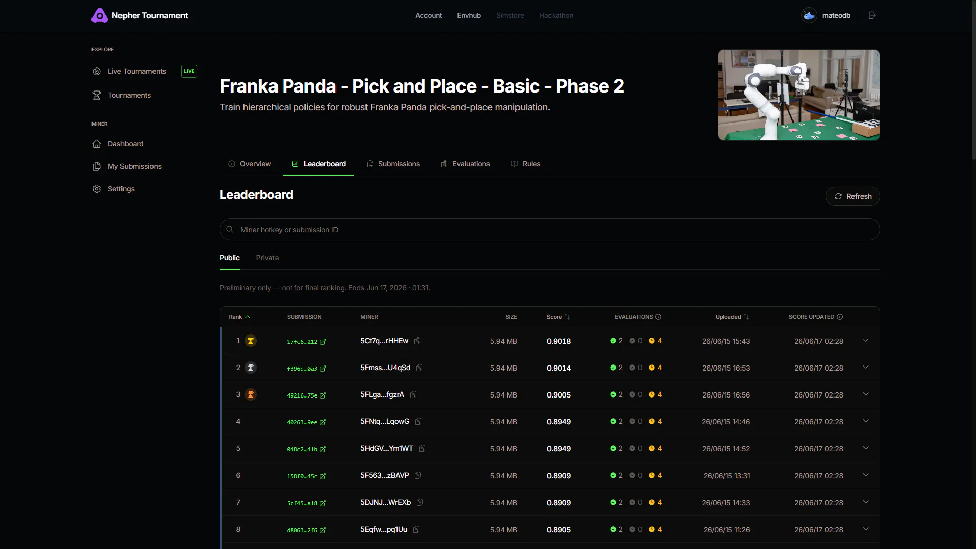Screen dimensions: 976x549
Task: Click the search magnifier icon
Action: pos(230,229)
